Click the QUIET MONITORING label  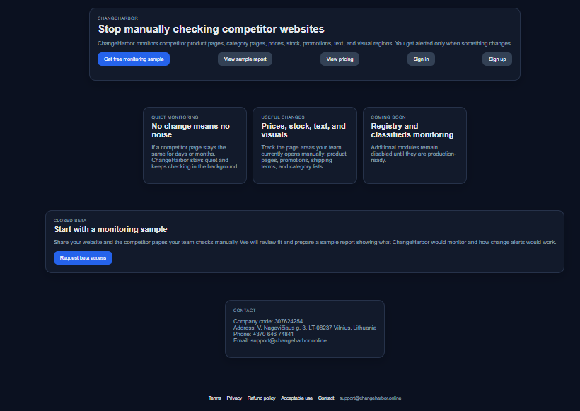tap(175, 117)
